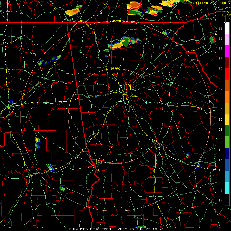This screenshot has height=231, width=231.
Task: Click the '14' value on the scale
Action: coord(220,160)
